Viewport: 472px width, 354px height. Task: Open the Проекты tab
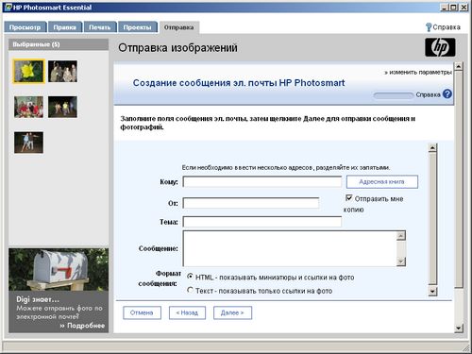(137, 27)
